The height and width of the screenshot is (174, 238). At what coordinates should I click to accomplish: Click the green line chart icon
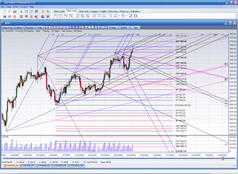(x=93, y=27)
